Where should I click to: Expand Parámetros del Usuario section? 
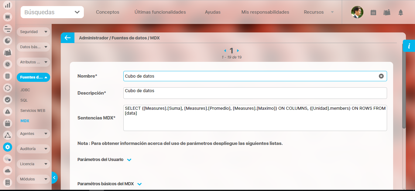point(129,160)
